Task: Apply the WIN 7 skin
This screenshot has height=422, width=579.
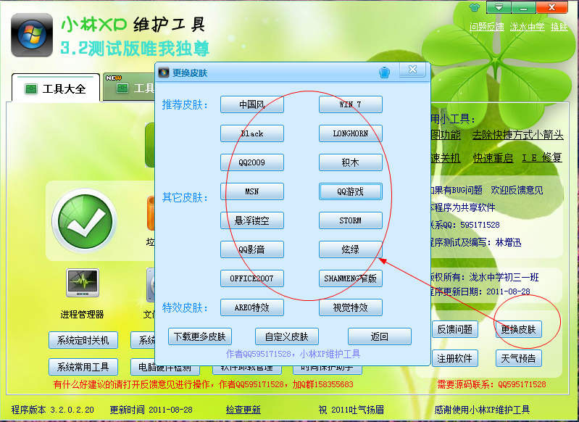Action: click(x=350, y=104)
